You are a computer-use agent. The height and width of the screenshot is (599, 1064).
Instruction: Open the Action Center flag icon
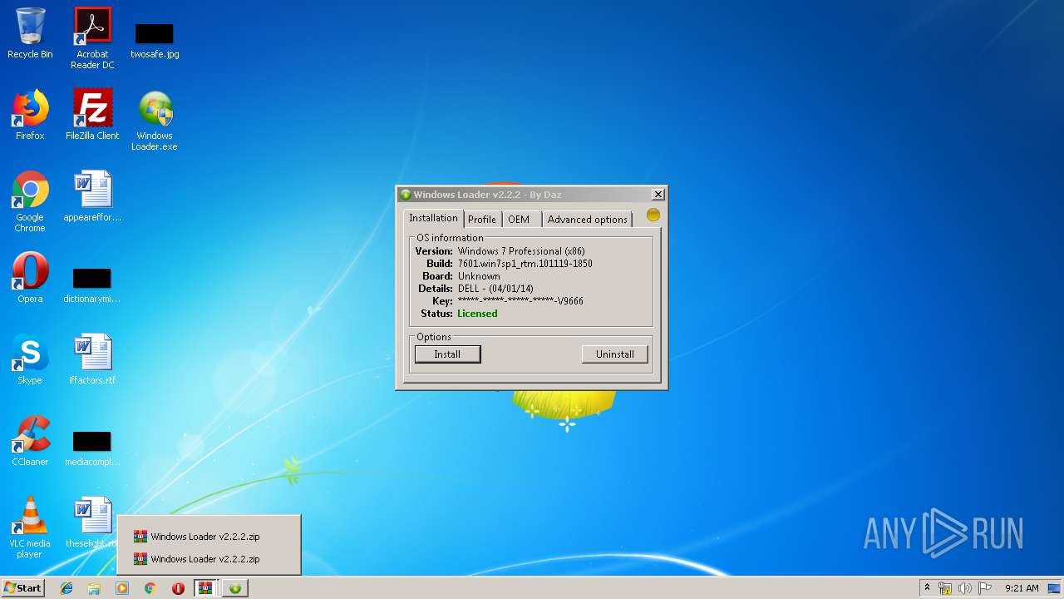(984, 588)
